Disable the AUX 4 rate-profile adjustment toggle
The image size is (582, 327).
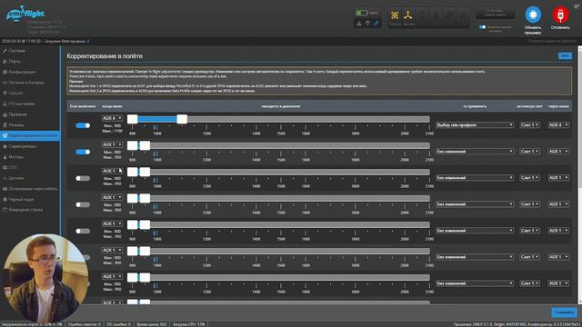(x=83, y=125)
